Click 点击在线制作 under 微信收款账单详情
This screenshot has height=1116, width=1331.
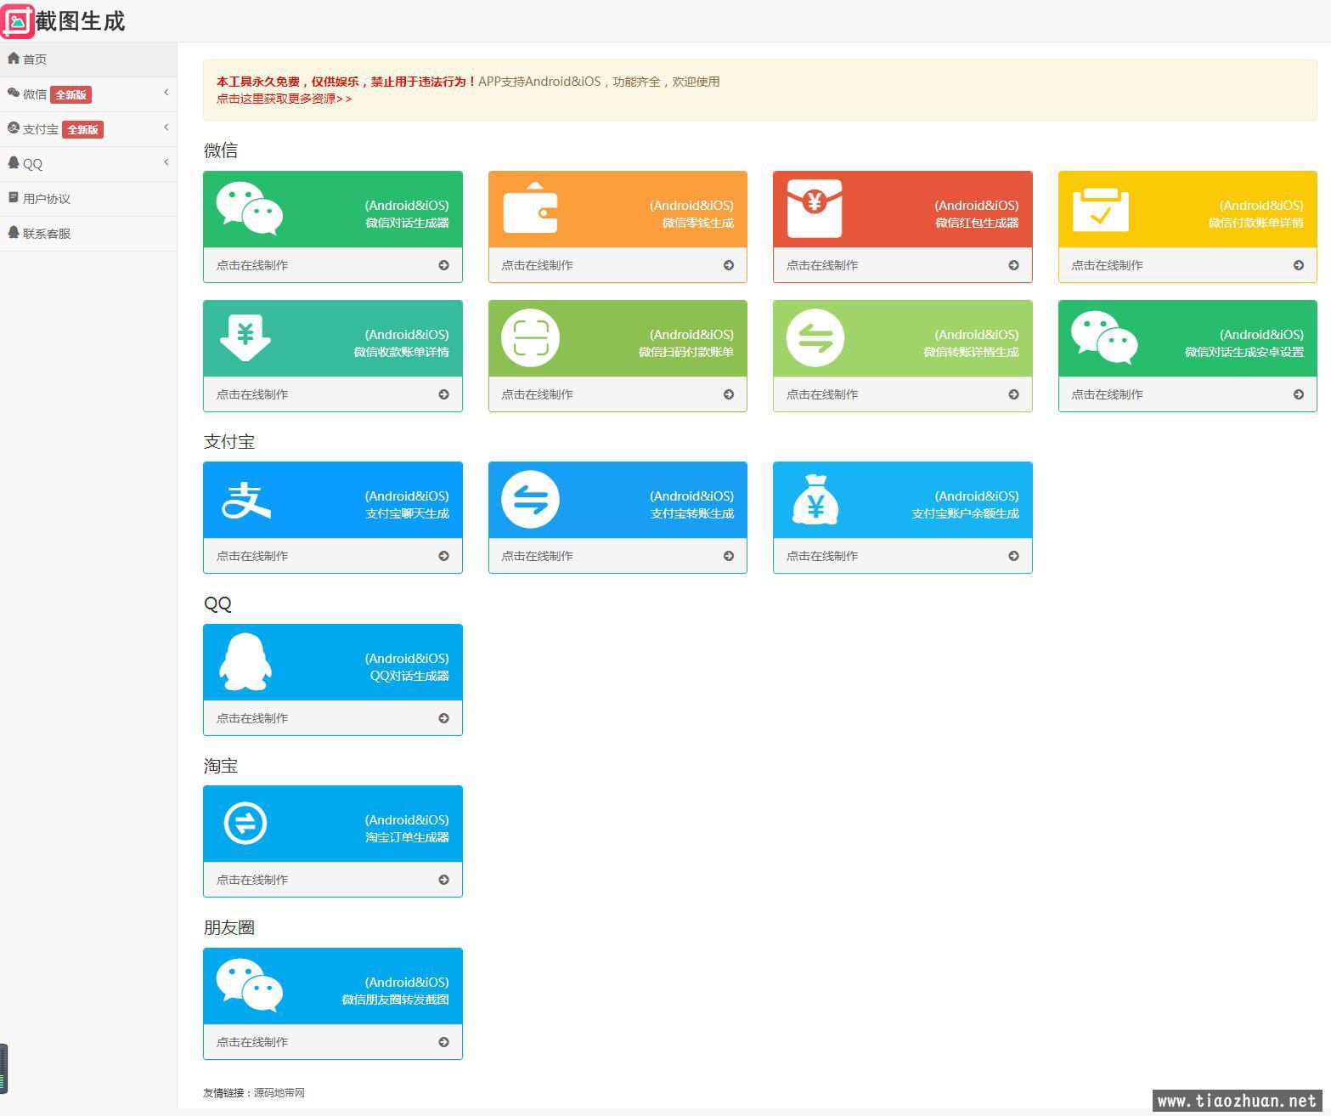click(252, 394)
